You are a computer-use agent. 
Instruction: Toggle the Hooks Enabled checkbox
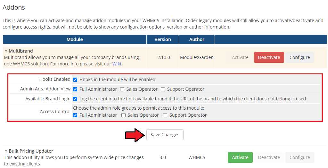tap(75, 80)
